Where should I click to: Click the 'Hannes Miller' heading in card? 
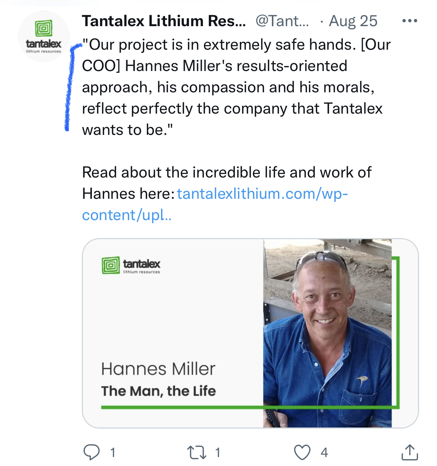tap(158, 369)
